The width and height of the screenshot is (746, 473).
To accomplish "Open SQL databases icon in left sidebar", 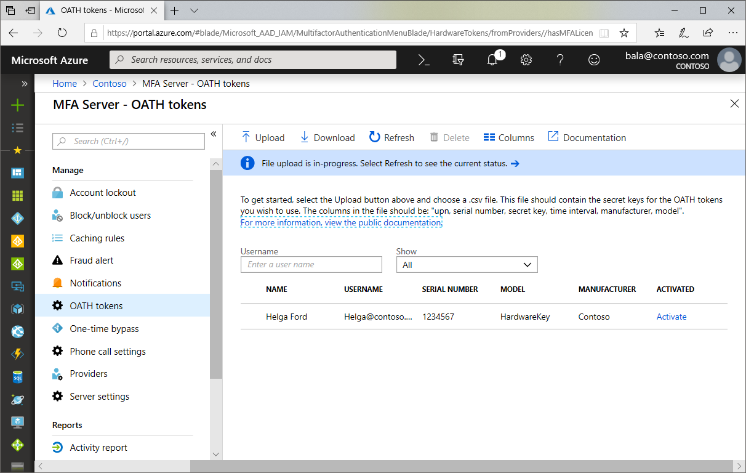I will 17,376.
